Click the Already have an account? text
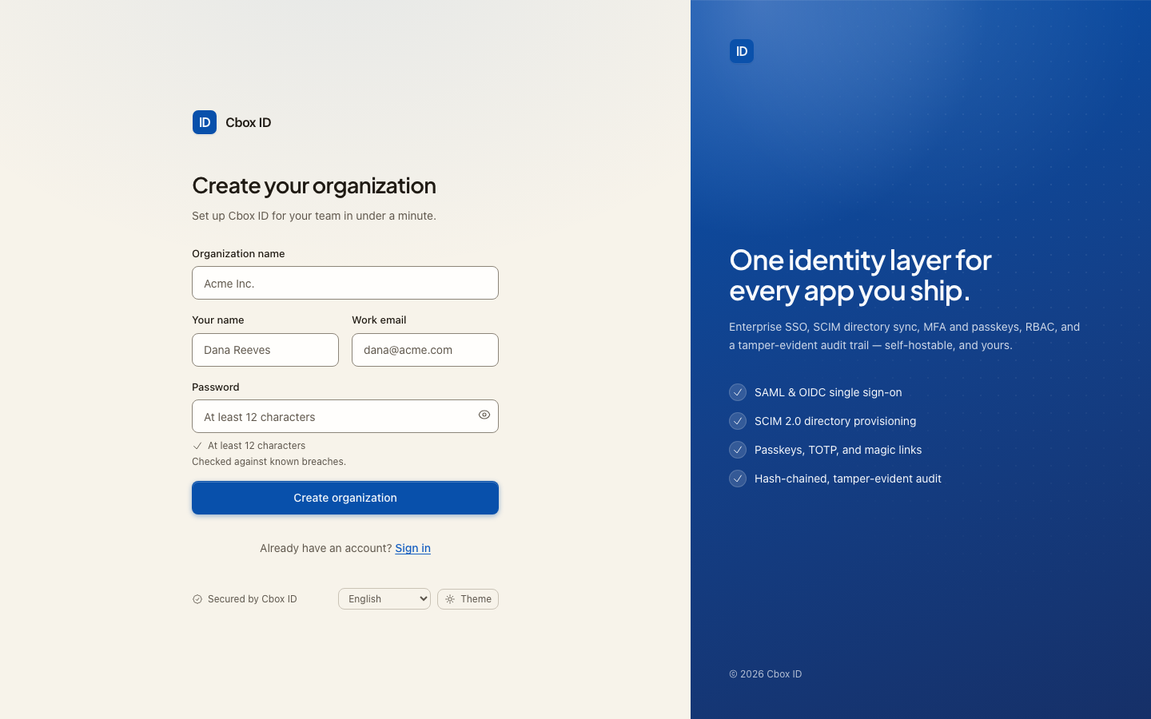The height and width of the screenshot is (719, 1151). pyautogui.click(x=325, y=548)
